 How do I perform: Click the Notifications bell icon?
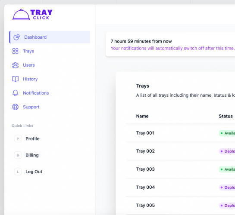pos(15,93)
